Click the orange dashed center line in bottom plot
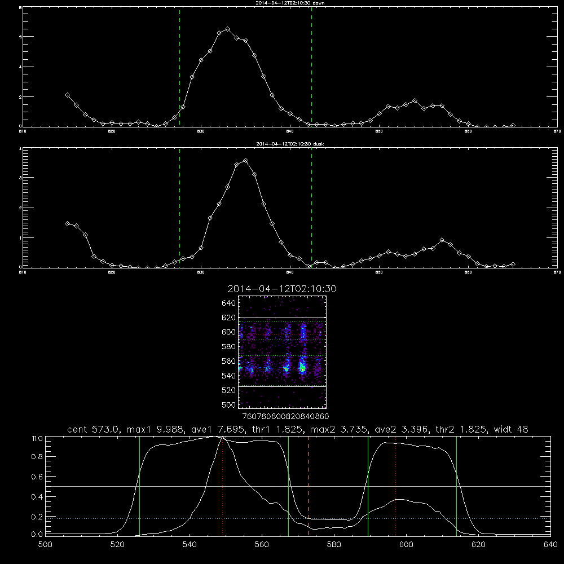 (x=309, y=486)
